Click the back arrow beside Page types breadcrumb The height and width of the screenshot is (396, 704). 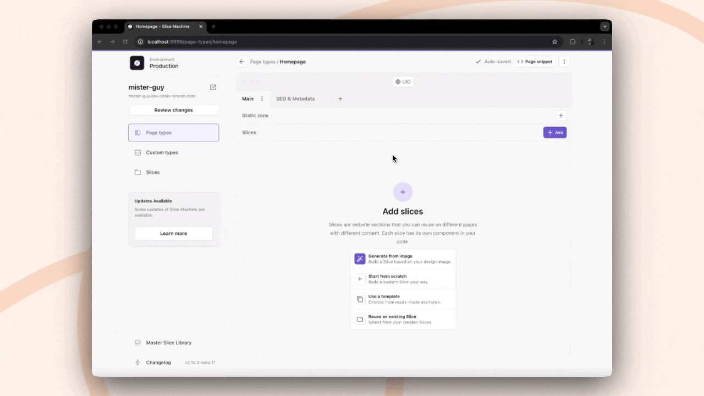click(x=241, y=62)
